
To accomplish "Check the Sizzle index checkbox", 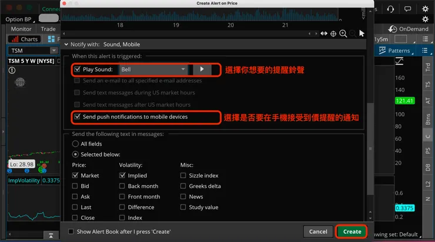I will pos(183,175).
